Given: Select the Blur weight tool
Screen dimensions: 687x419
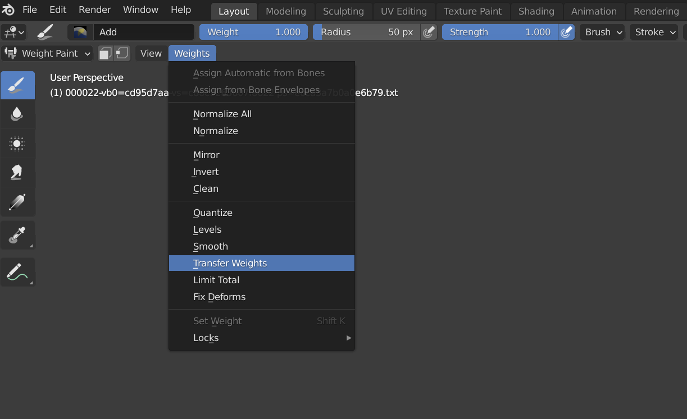Looking at the screenshot, I should [17, 114].
